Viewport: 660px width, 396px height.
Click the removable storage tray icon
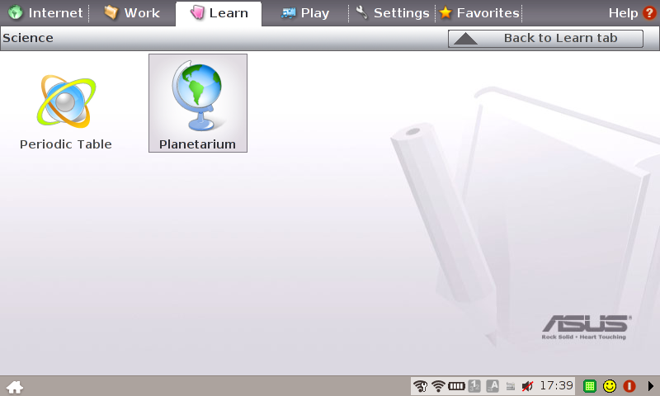(x=510, y=386)
